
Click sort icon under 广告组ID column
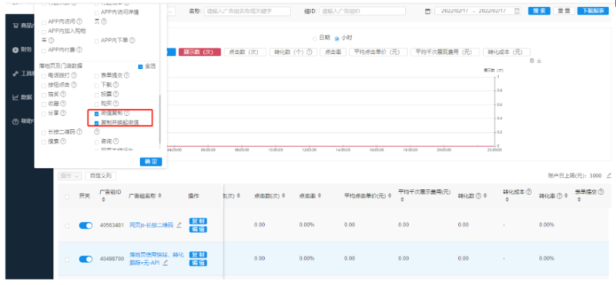click(103, 200)
